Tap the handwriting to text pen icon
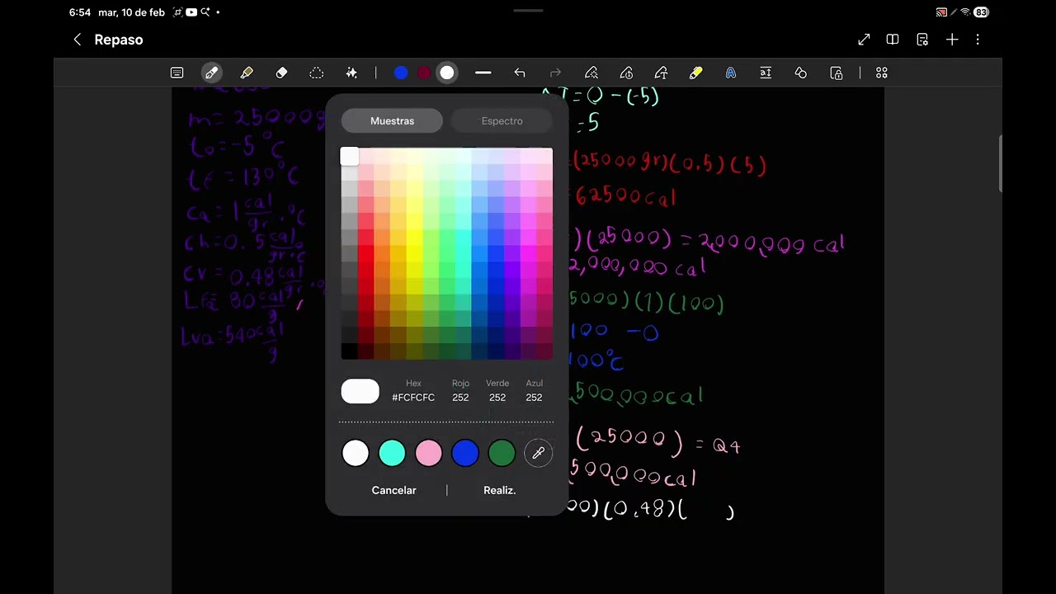1056x594 pixels. [661, 73]
